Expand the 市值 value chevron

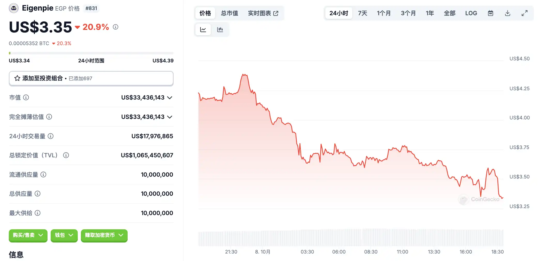point(170,97)
